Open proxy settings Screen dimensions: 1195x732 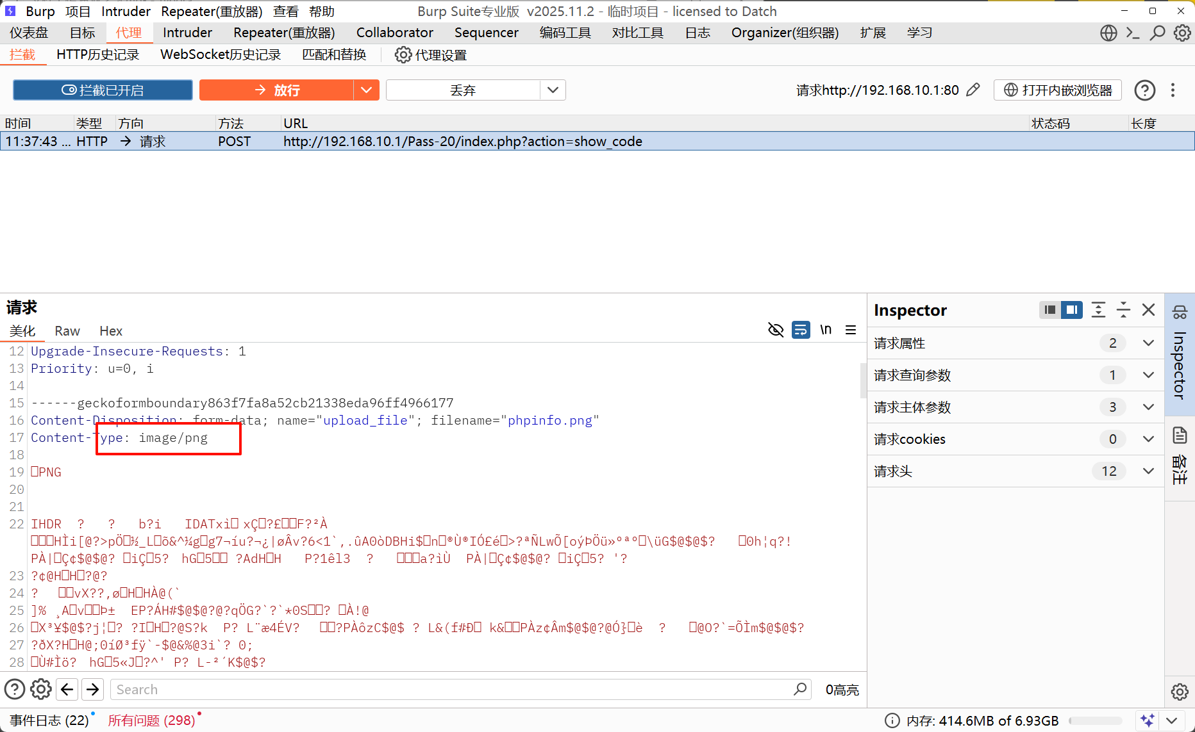[431, 55]
